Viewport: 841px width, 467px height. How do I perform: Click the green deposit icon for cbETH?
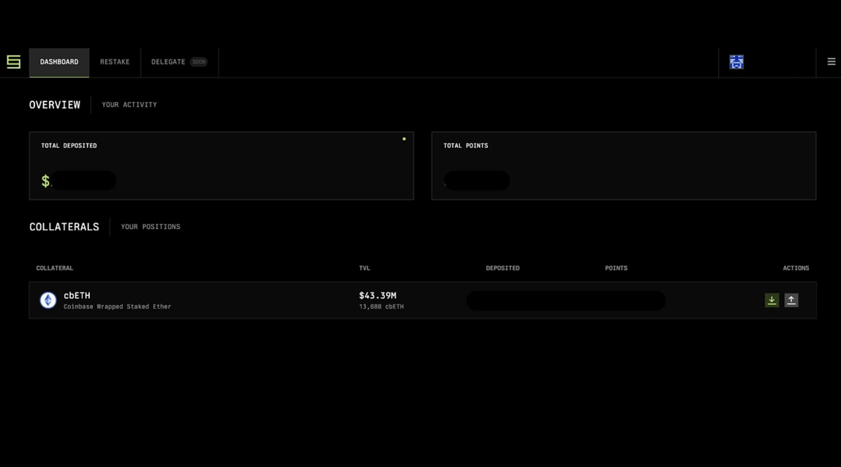771,300
